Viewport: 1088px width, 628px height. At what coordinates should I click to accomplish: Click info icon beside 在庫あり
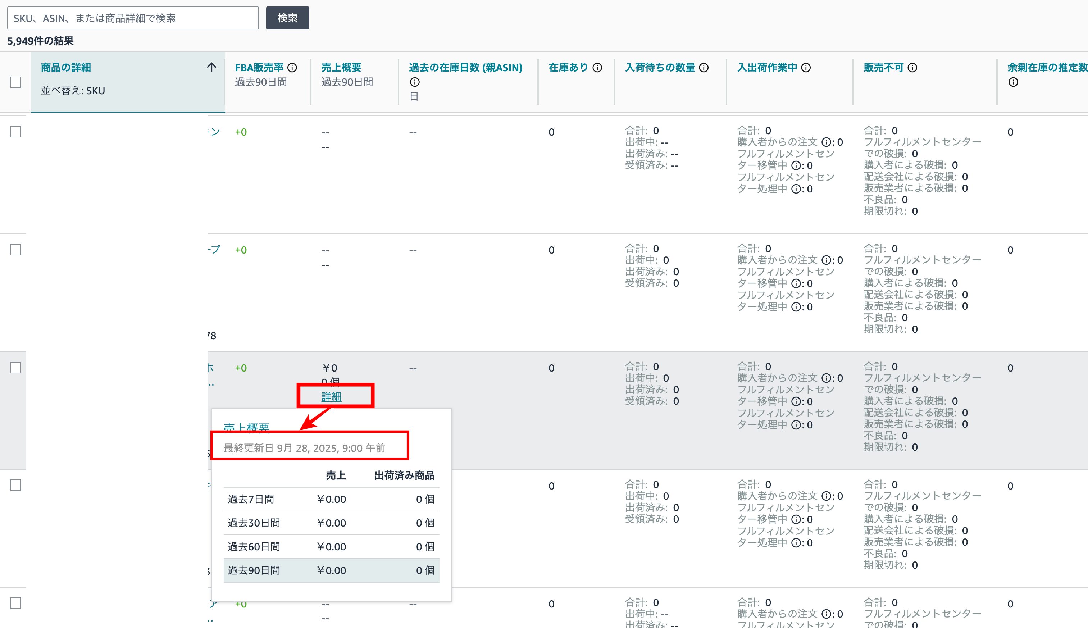click(x=597, y=68)
